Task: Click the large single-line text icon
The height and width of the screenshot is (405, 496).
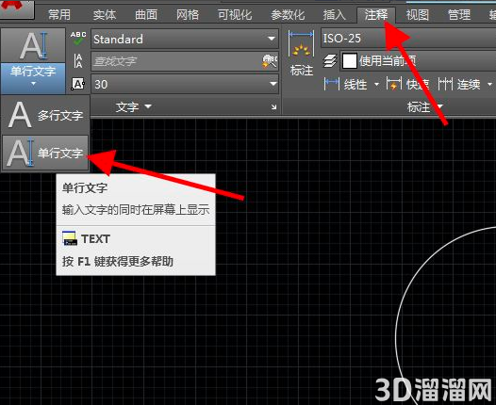Action: [33, 45]
